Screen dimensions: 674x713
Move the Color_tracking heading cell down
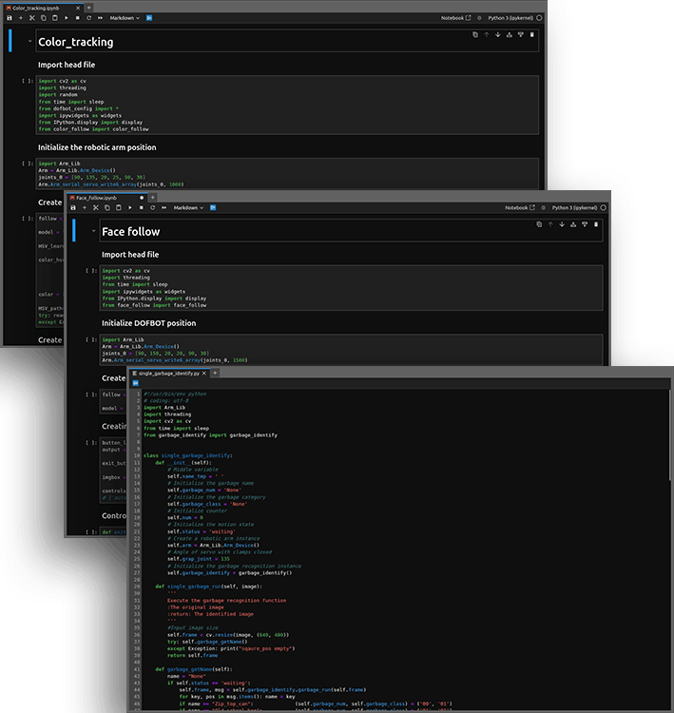[498, 34]
